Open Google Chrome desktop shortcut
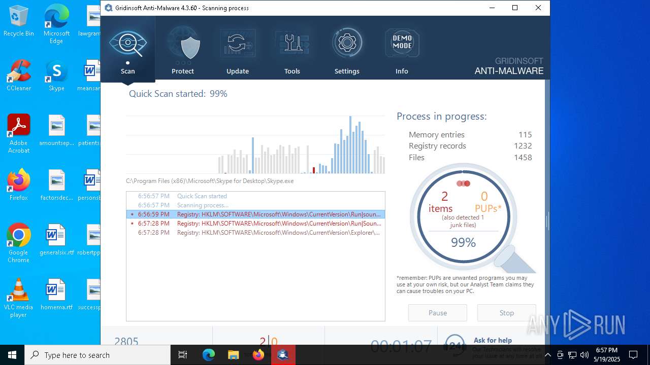This screenshot has height=365, width=650. point(19,243)
